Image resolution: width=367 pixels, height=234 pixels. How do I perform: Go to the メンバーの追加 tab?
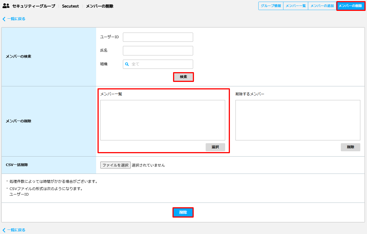(x=322, y=6)
